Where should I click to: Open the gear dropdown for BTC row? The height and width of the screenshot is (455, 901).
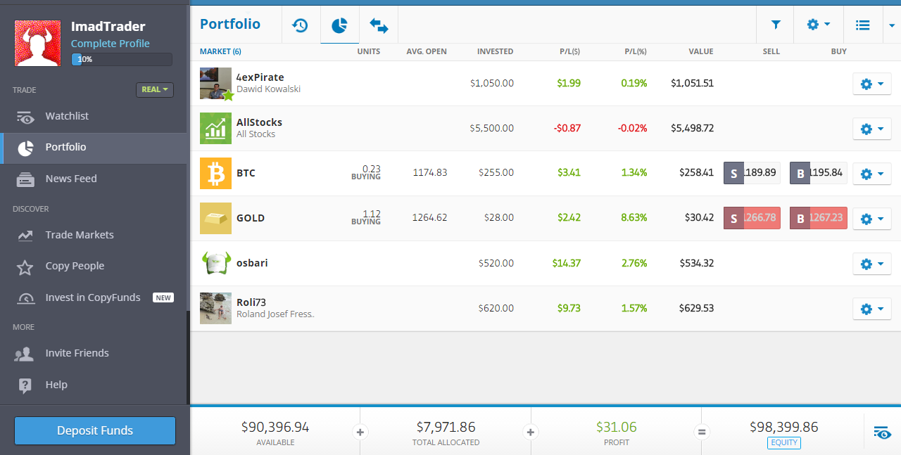(871, 174)
